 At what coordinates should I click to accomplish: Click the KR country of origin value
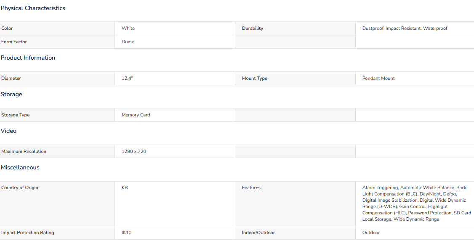pos(125,187)
